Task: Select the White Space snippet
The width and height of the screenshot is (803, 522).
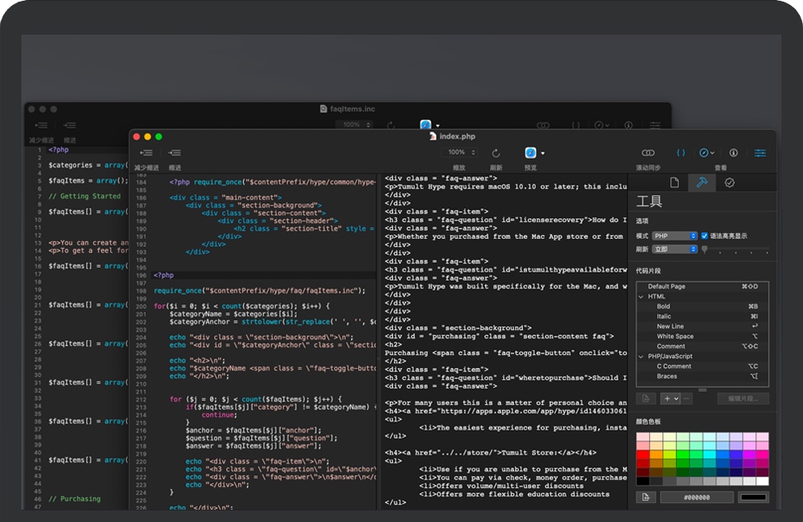Action: point(675,337)
